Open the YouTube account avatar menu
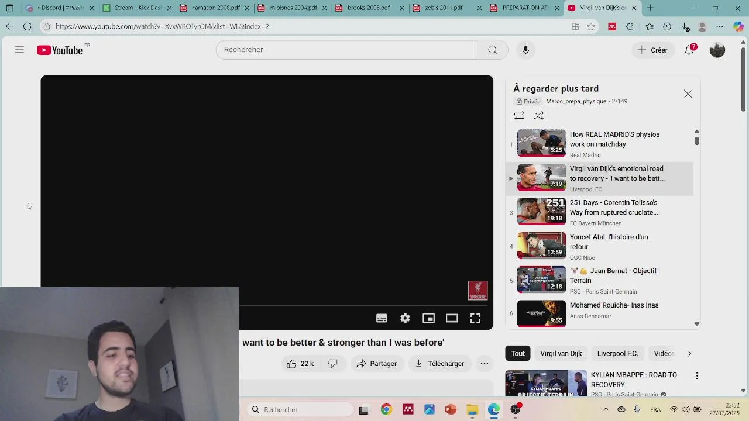749x421 pixels. click(717, 50)
